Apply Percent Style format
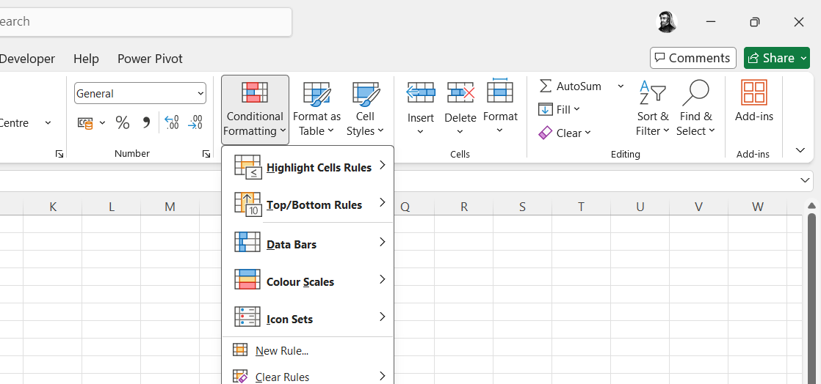 point(123,123)
